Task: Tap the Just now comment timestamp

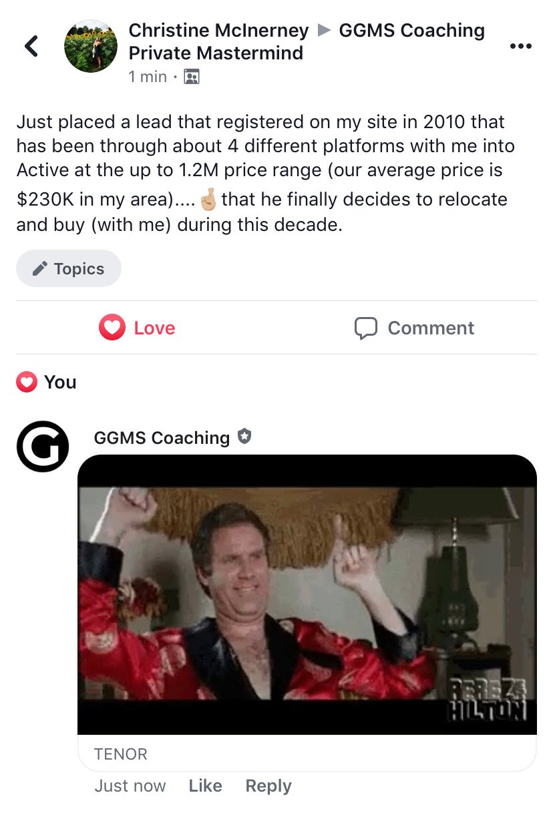Action: 130,786
